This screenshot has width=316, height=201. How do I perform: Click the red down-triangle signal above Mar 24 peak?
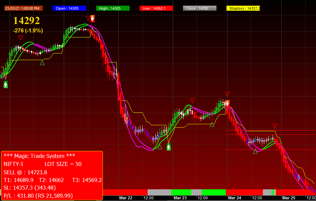pyautogui.click(x=227, y=94)
